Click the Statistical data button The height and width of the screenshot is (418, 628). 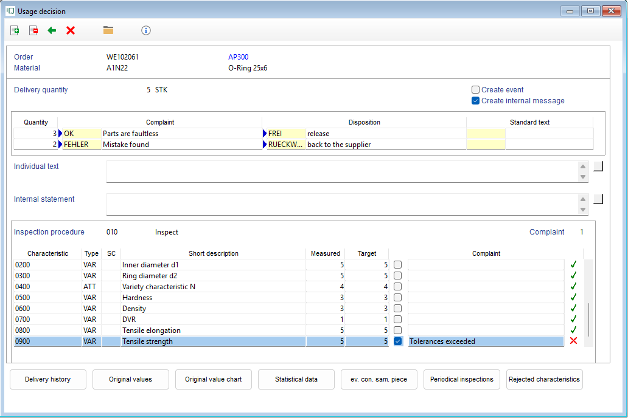click(x=296, y=379)
